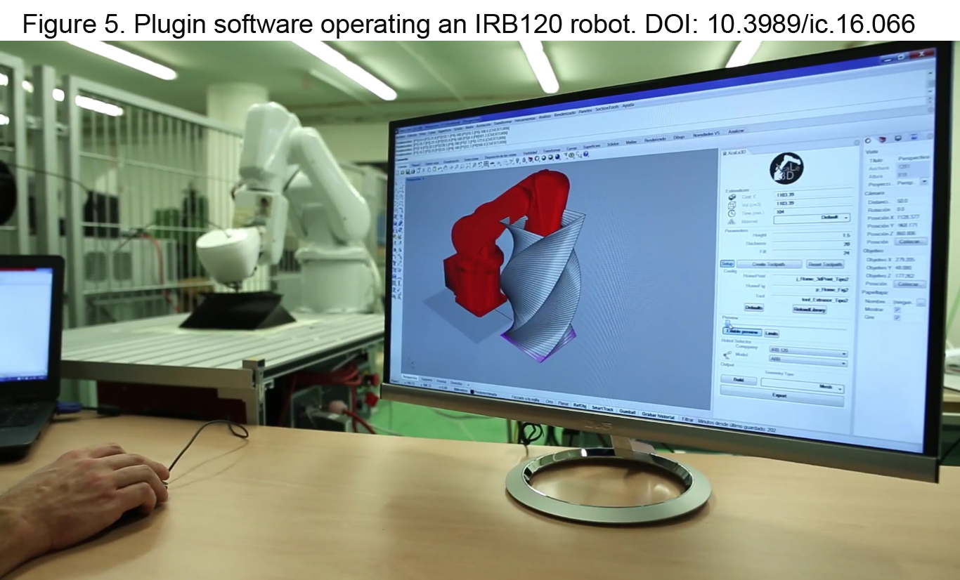Click the red monitor icon atop properties panel
The width and height of the screenshot is (960, 580).
point(883,140)
